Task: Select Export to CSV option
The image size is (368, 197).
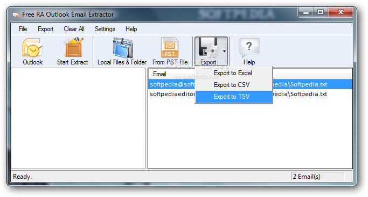Action: 234,85
